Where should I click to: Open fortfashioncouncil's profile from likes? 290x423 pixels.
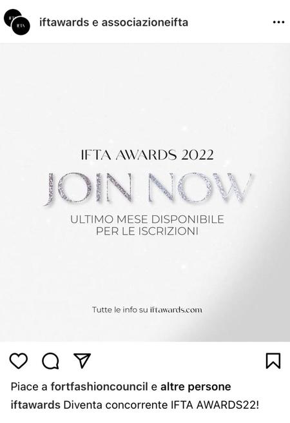point(99,387)
